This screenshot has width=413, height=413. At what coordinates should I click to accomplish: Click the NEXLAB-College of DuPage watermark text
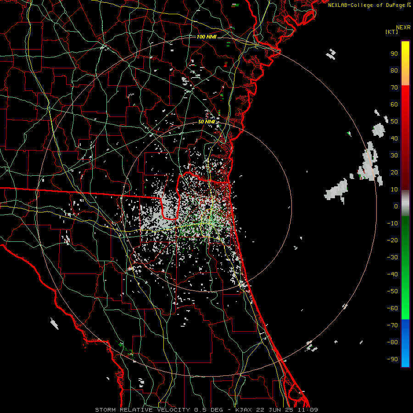click(369, 5)
